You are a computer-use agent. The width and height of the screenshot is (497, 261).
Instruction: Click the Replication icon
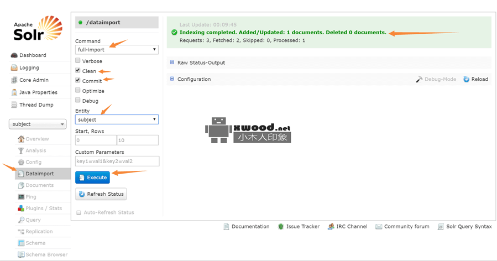(21, 232)
